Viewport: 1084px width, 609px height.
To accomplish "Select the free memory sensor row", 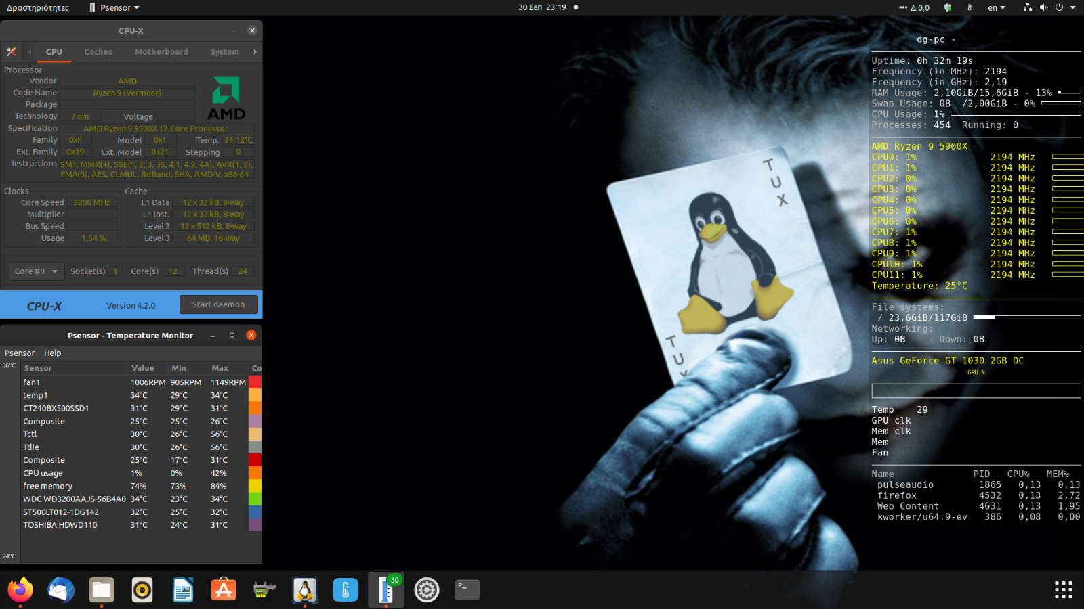I will point(141,486).
